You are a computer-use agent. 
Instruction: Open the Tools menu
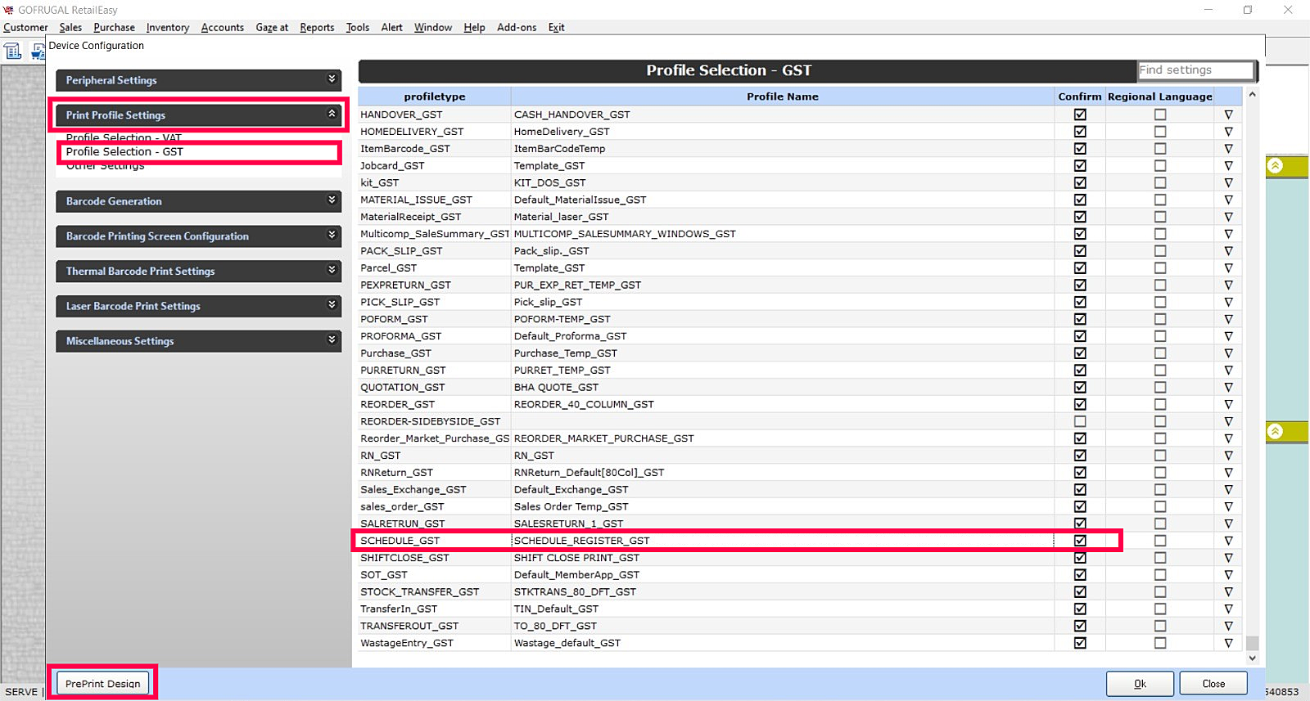358,27
